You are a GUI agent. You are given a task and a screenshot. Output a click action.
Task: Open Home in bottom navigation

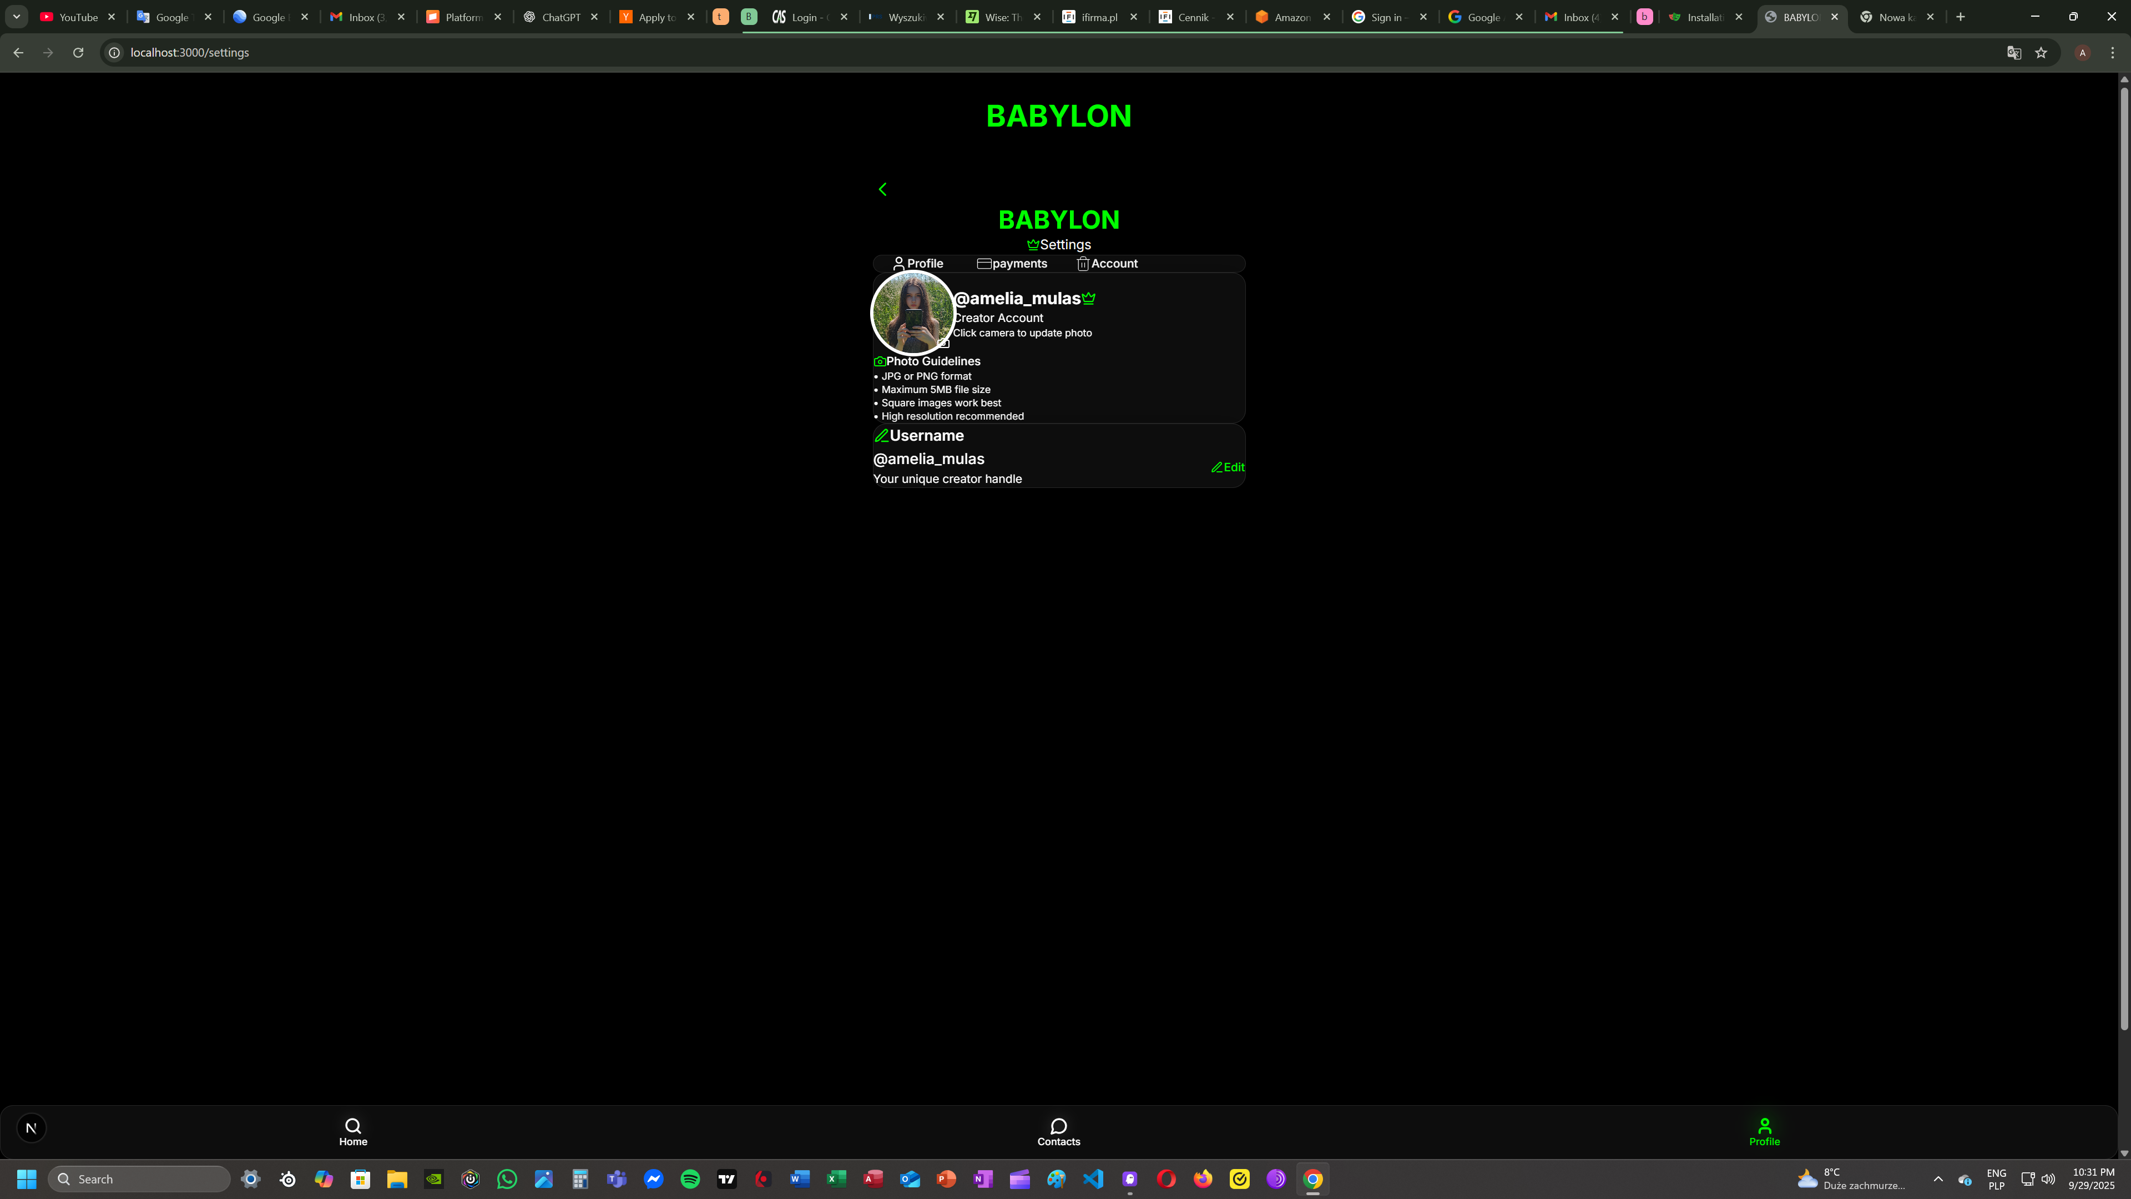coord(354,1132)
